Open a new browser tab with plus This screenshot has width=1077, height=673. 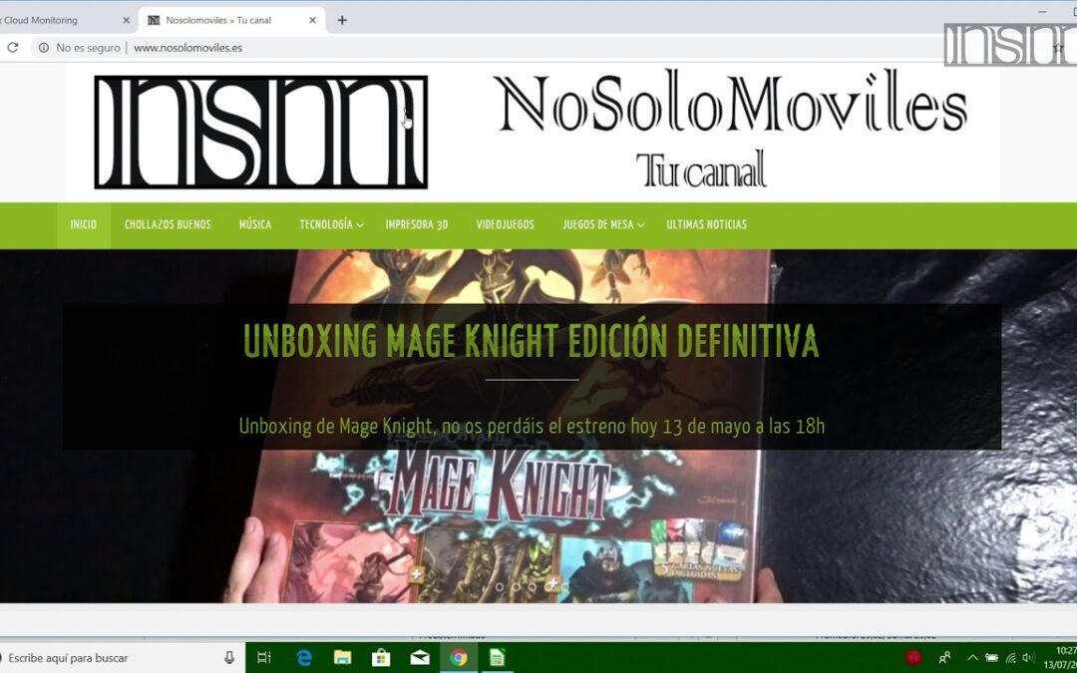click(x=342, y=20)
